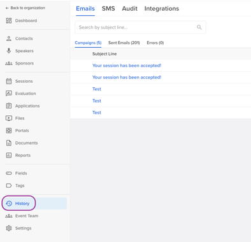The height and width of the screenshot is (242, 251).
Task: Select History in the sidebar
Action: pyautogui.click(x=22, y=203)
